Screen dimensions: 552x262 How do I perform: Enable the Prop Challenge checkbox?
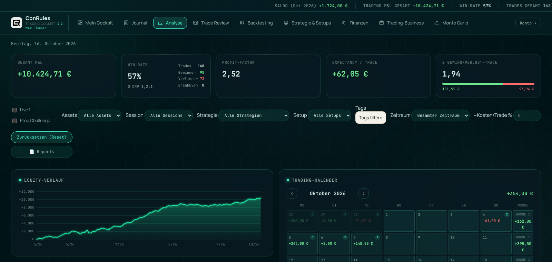click(14, 121)
